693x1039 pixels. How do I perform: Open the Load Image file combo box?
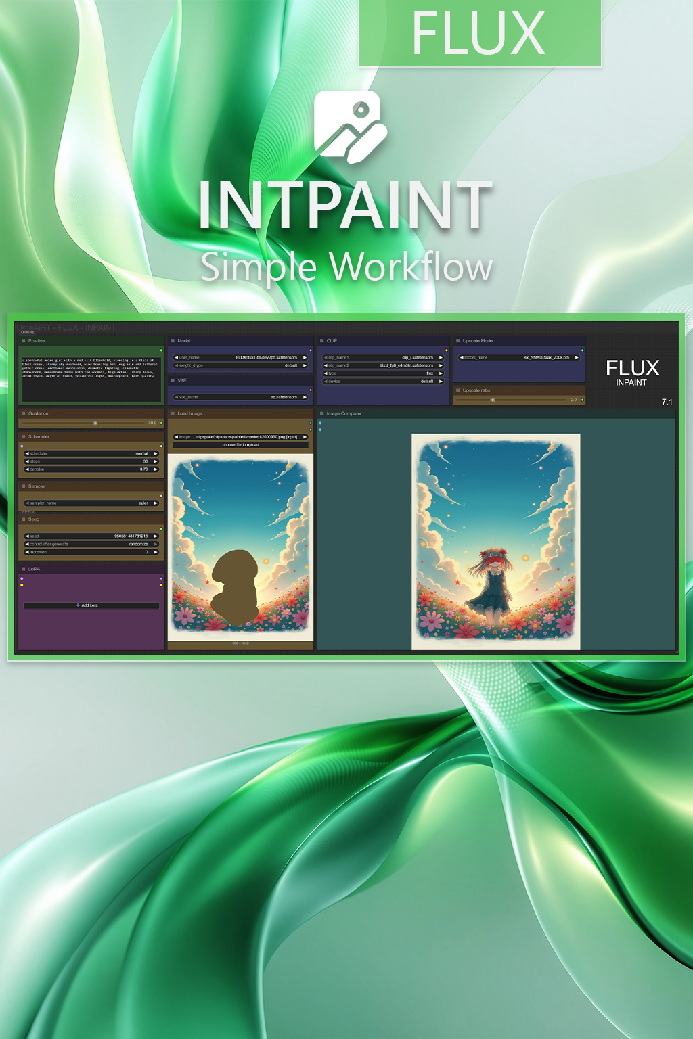[x=240, y=437]
